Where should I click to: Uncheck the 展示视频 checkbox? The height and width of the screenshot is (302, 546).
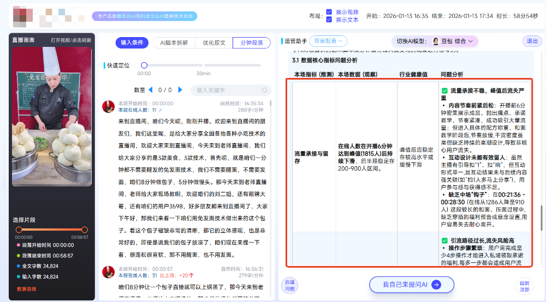329,11
